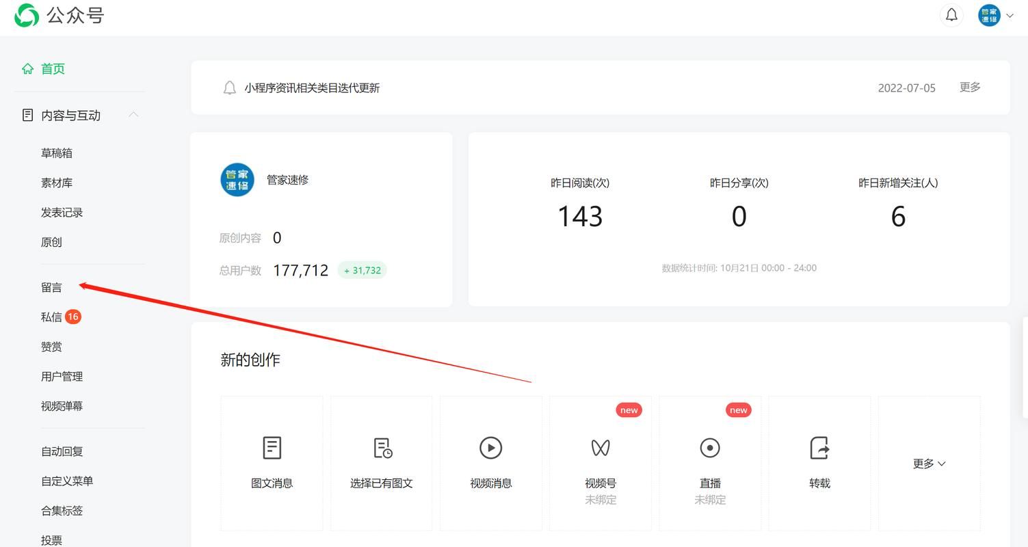Open 视频弹幕 in sidebar
Screen dimensions: 1028x547
(x=62, y=406)
